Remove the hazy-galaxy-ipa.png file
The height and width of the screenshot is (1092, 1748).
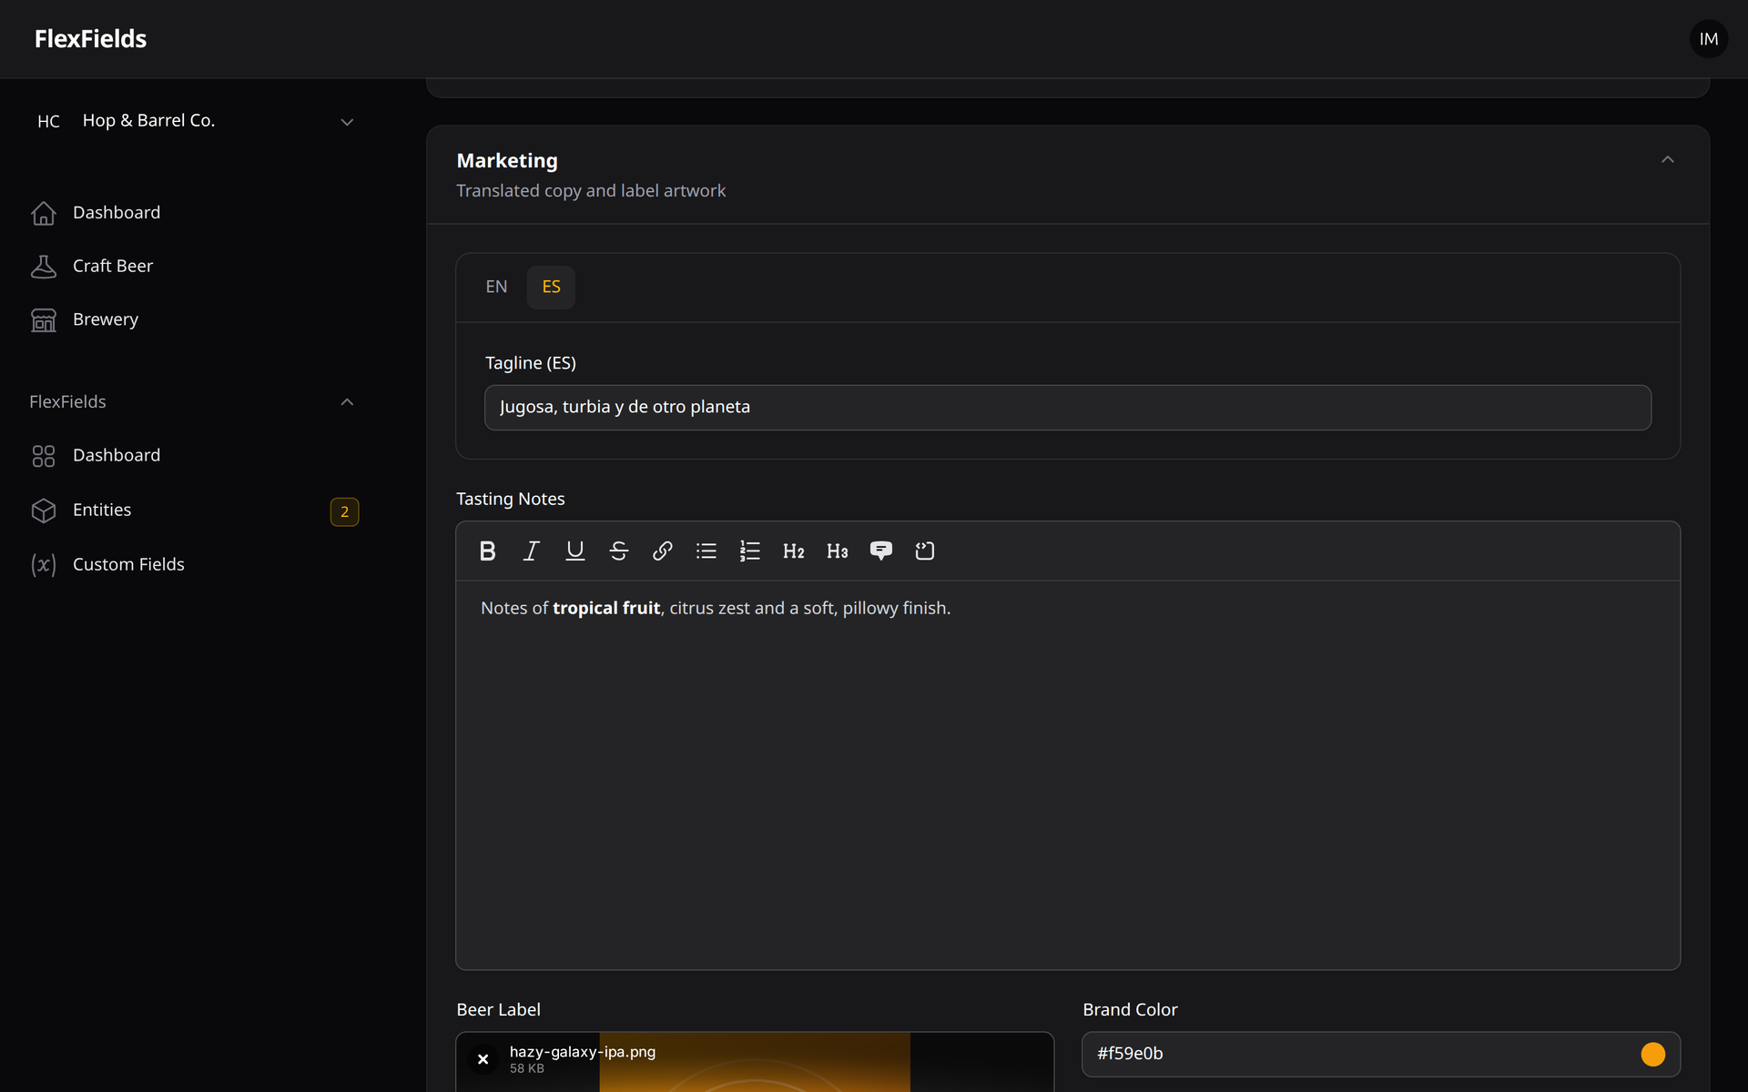point(483,1059)
